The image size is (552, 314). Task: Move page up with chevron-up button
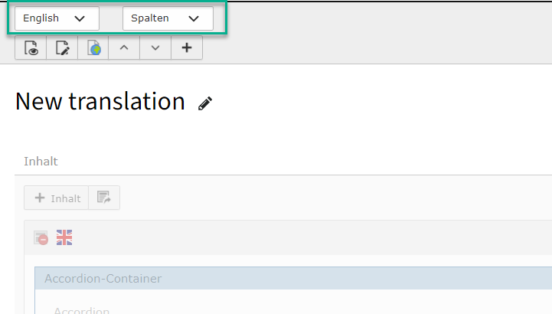click(124, 48)
